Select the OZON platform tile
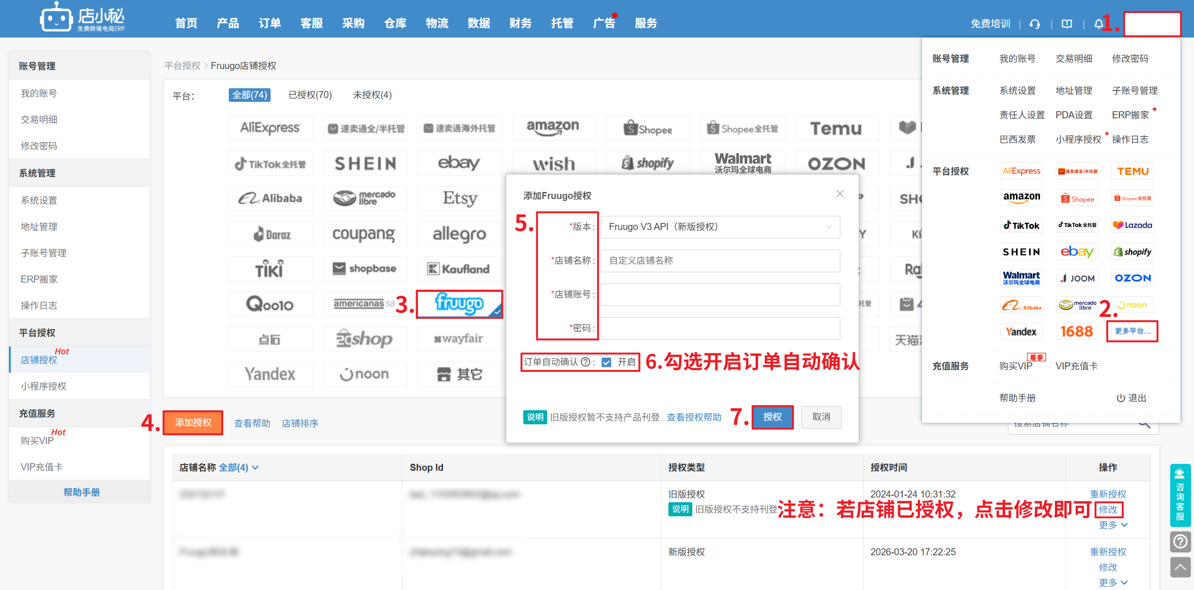Image resolution: width=1194 pixels, height=590 pixels. click(x=837, y=163)
